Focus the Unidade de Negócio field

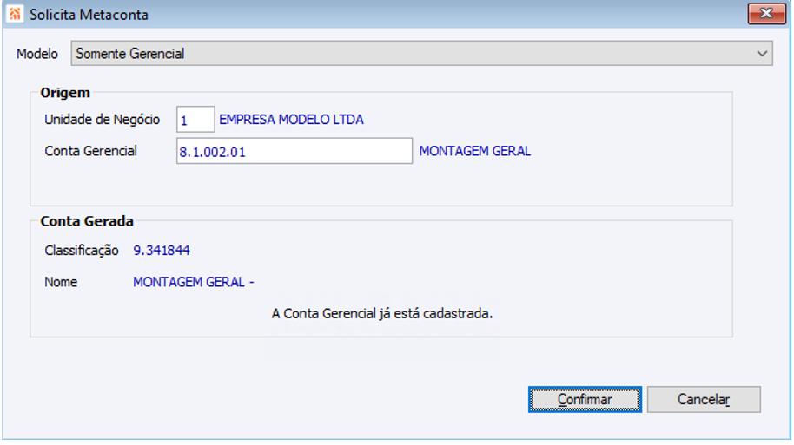click(x=195, y=120)
